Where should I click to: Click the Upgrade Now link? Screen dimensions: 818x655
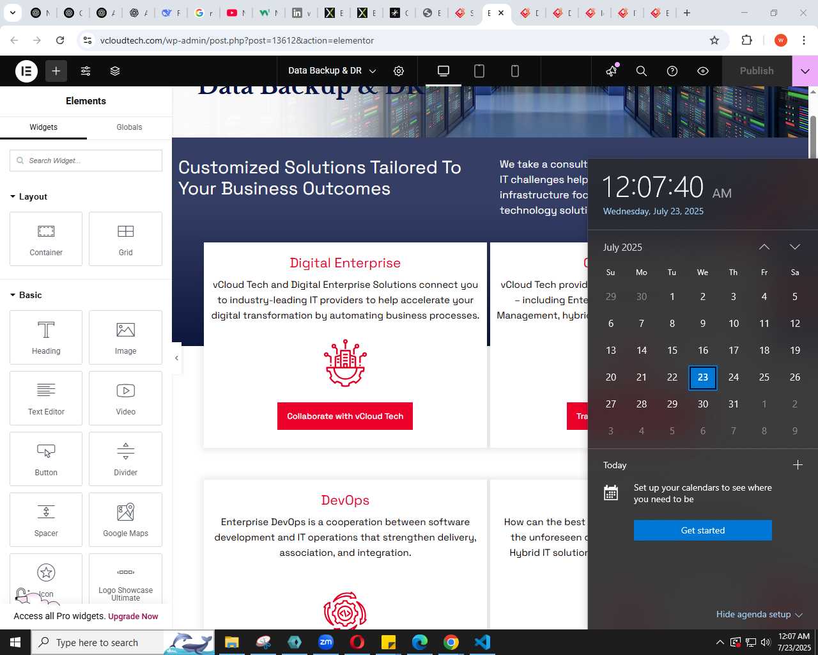point(133,617)
